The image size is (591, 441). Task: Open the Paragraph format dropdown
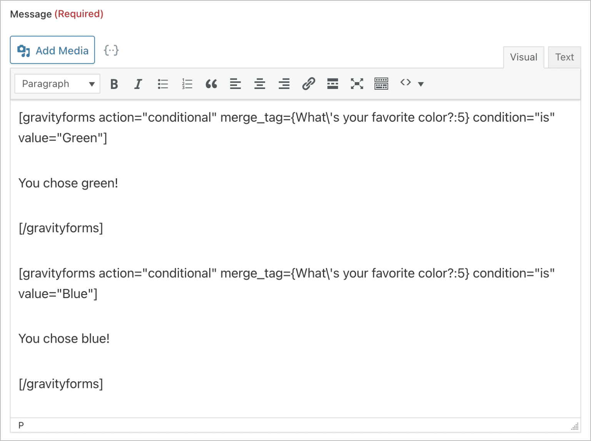point(57,84)
